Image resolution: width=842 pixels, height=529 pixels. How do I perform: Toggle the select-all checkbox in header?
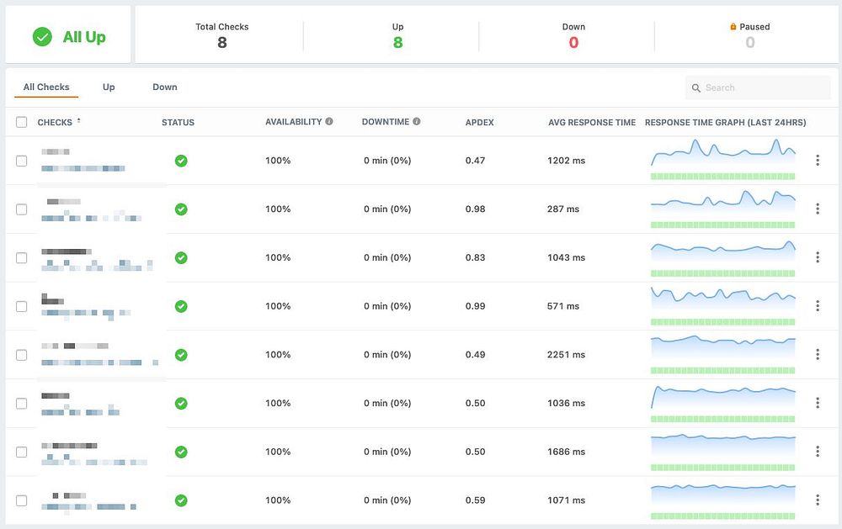22,122
